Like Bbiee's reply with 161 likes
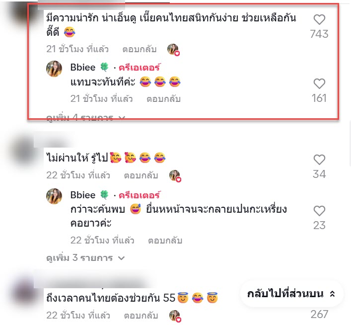 [x=319, y=84]
